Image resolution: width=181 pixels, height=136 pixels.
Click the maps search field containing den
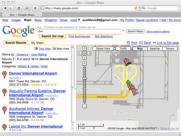tap(79, 31)
